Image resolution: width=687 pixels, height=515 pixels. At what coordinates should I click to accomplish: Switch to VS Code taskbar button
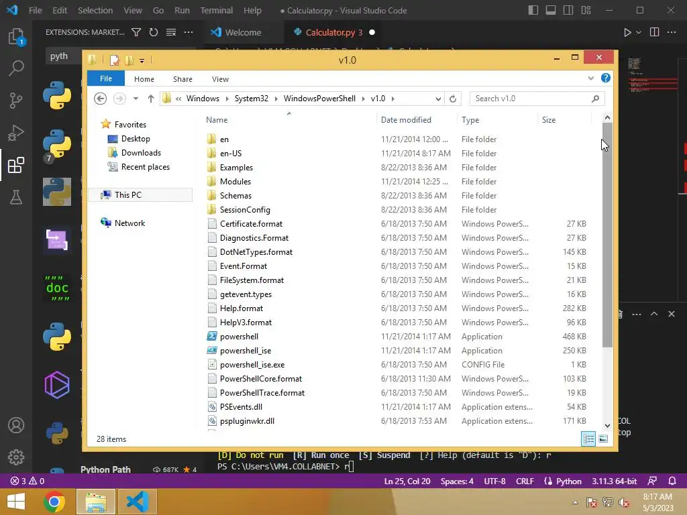pyautogui.click(x=137, y=502)
